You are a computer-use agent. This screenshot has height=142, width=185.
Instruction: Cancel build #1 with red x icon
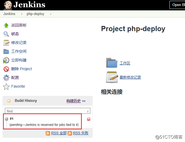89,119
